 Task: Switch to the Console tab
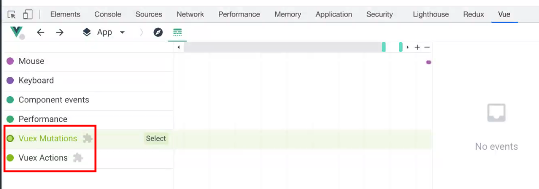[x=108, y=14]
